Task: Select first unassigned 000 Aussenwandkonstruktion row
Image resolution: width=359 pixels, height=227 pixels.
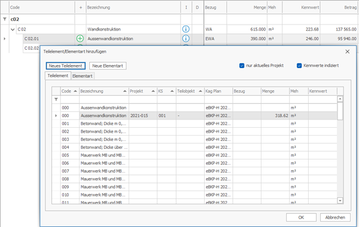Action: point(194,108)
